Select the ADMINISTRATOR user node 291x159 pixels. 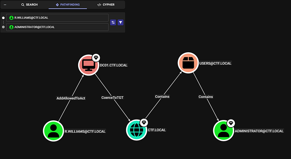pyautogui.click(x=224, y=130)
